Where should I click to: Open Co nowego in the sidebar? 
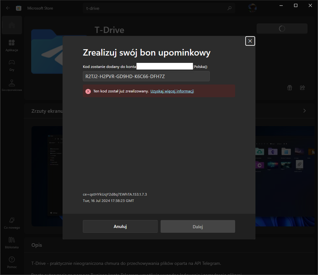pos(12,223)
